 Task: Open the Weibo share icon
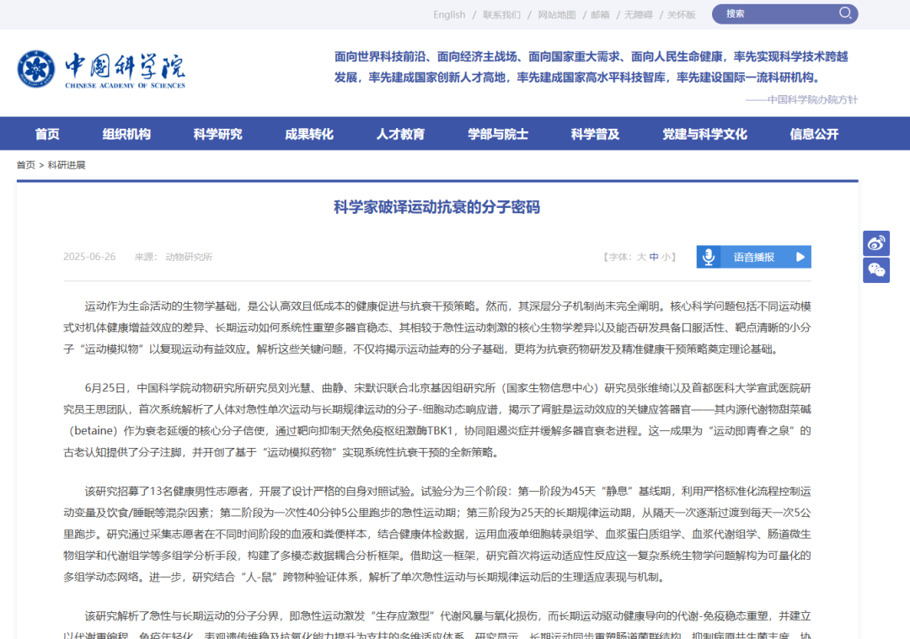[x=876, y=243]
